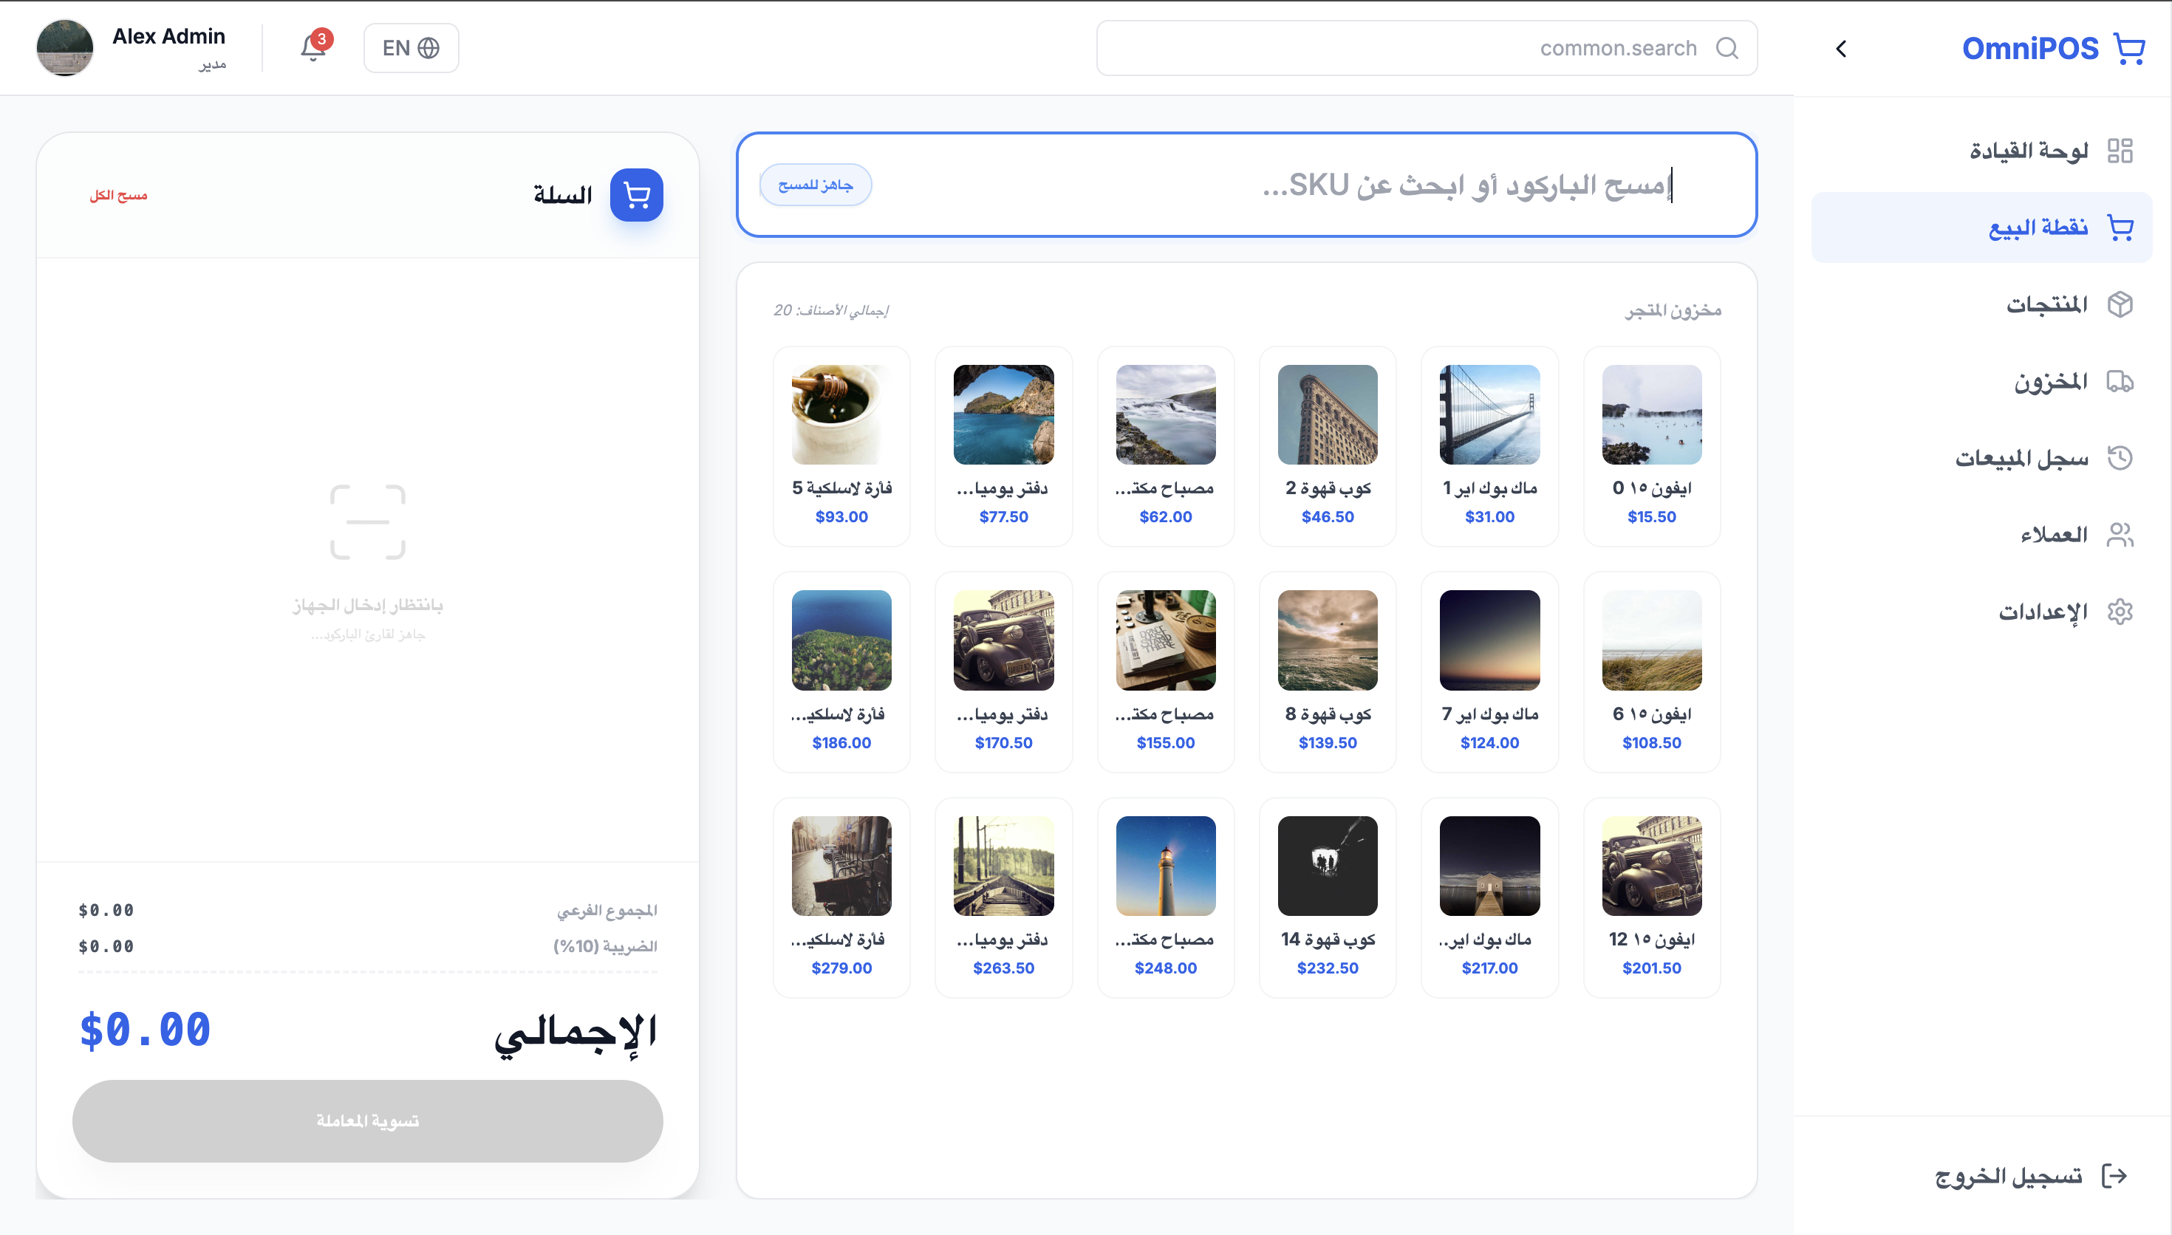The image size is (2172, 1235).
Task: Click the جاهز للمسح status chip
Action: tap(815, 184)
